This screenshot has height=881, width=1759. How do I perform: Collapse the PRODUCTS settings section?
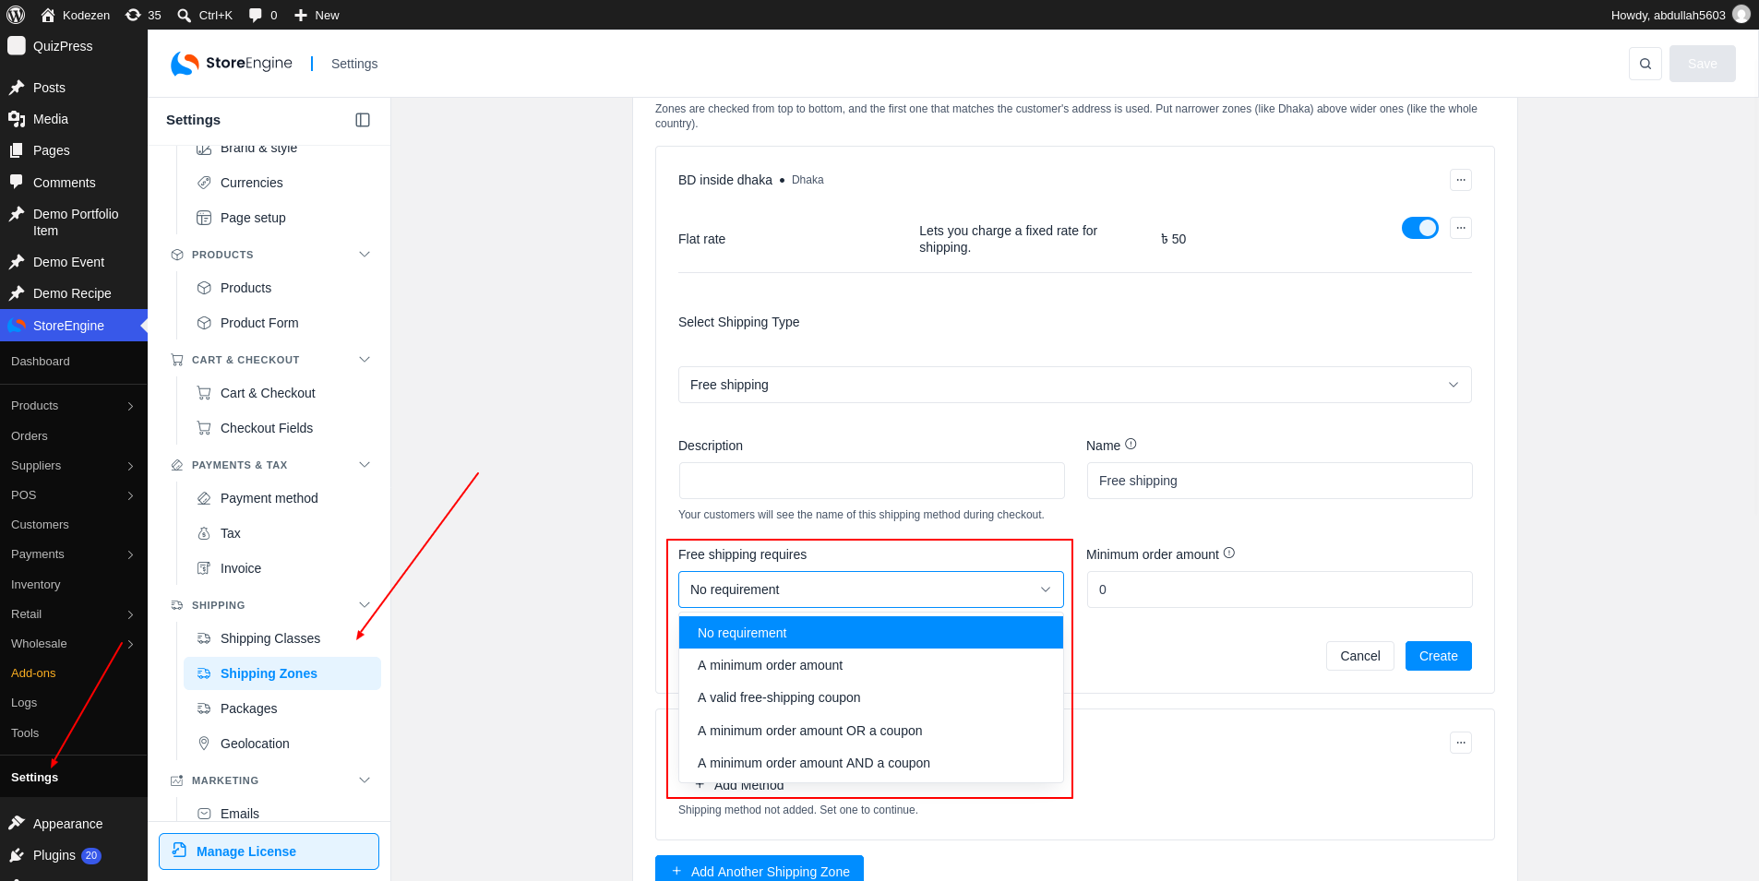click(x=365, y=255)
